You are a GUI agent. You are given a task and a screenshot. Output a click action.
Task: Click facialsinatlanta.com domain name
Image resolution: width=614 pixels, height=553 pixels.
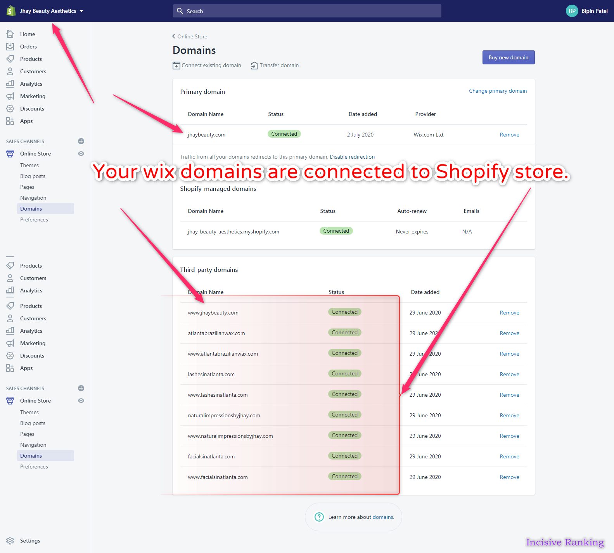211,456
